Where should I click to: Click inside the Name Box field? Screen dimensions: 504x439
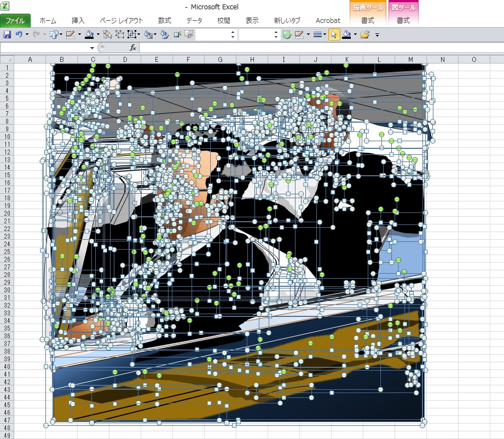[x=45, y=48]
